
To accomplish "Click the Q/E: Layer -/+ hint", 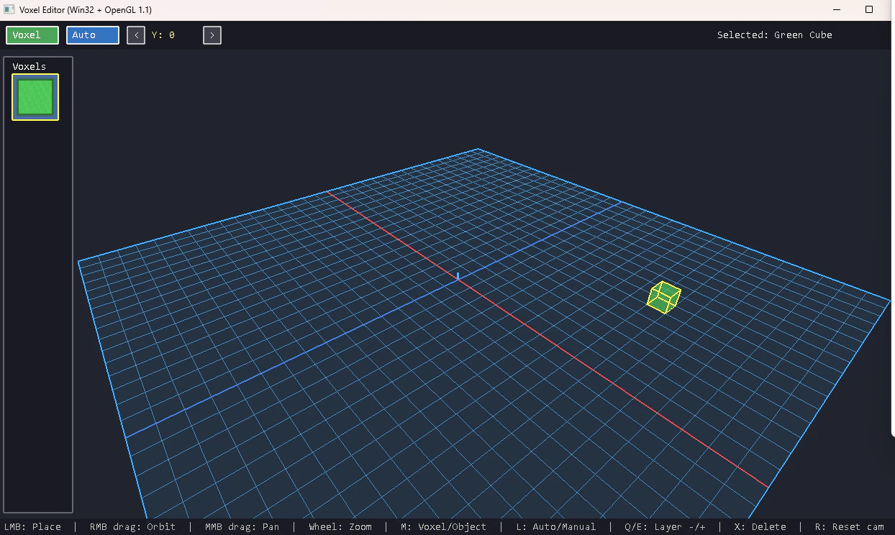I will point(665,527).
